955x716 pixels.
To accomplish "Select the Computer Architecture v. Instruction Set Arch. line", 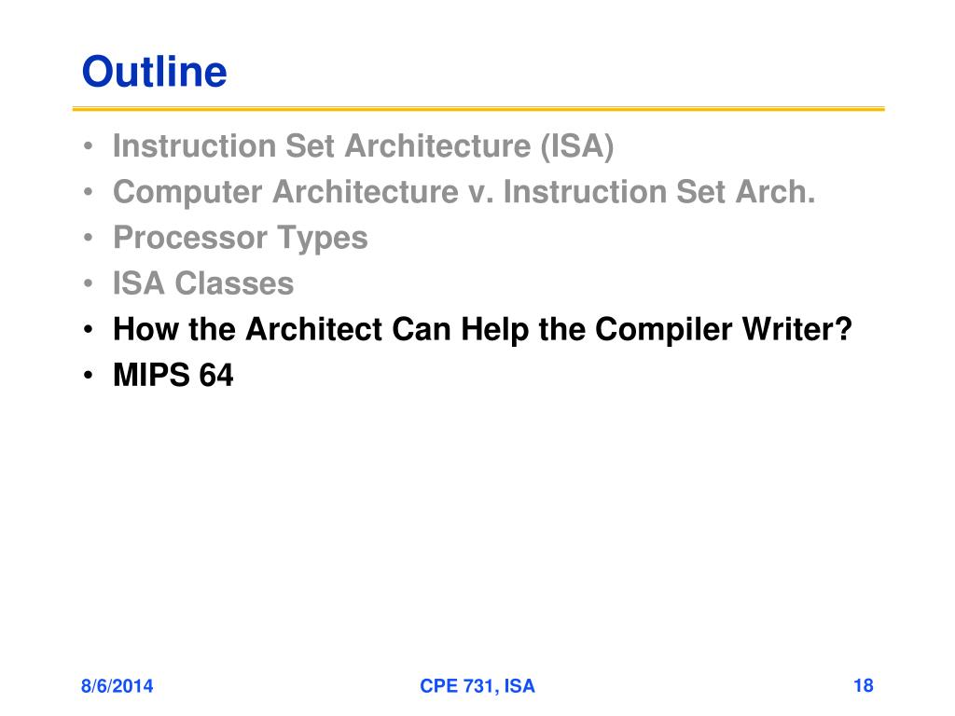I will (x=464, y=192).
